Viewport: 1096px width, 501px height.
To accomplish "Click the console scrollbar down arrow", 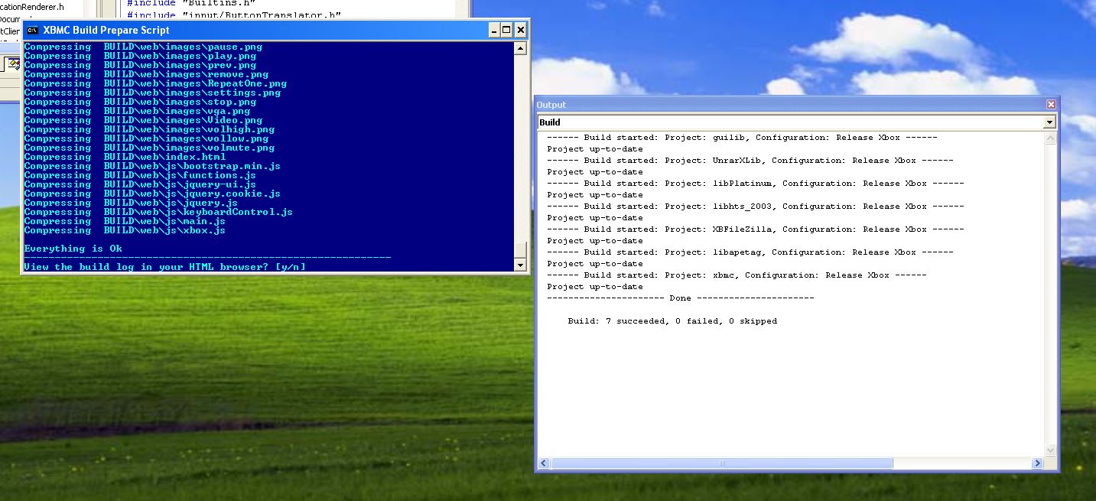I will click(x=521, y=265).
